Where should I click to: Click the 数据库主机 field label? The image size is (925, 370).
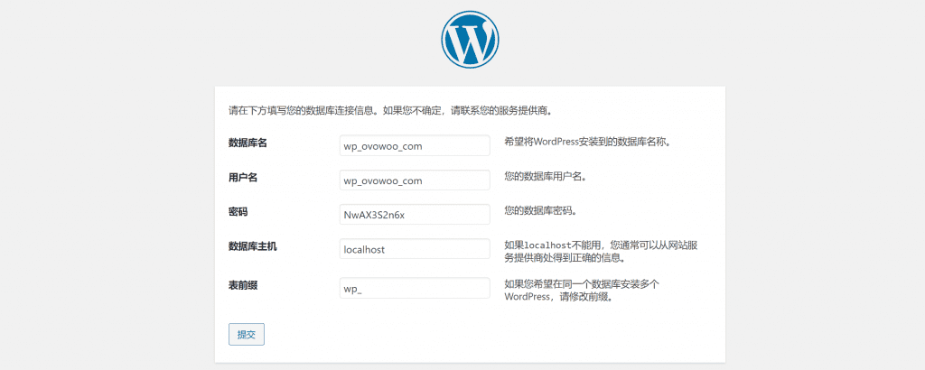coord(253,245)
